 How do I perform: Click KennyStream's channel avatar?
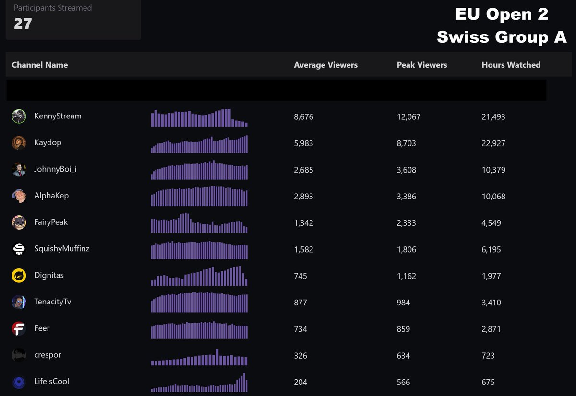(x=19, y=116)
